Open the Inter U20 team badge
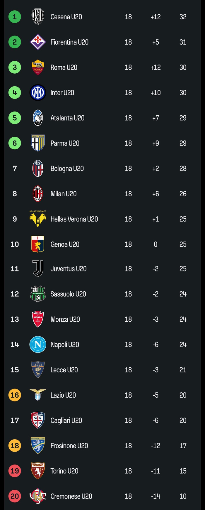 [38, 93]
